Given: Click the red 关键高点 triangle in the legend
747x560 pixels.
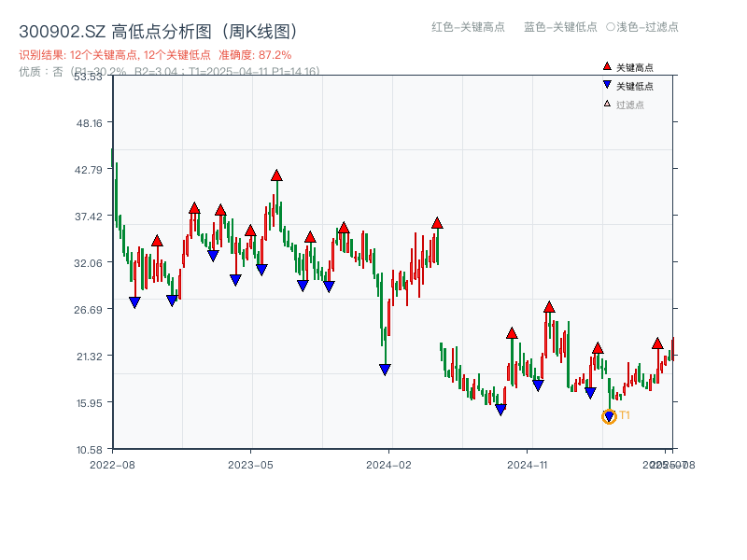Looking at the screenshot, I should coord(607,66).
